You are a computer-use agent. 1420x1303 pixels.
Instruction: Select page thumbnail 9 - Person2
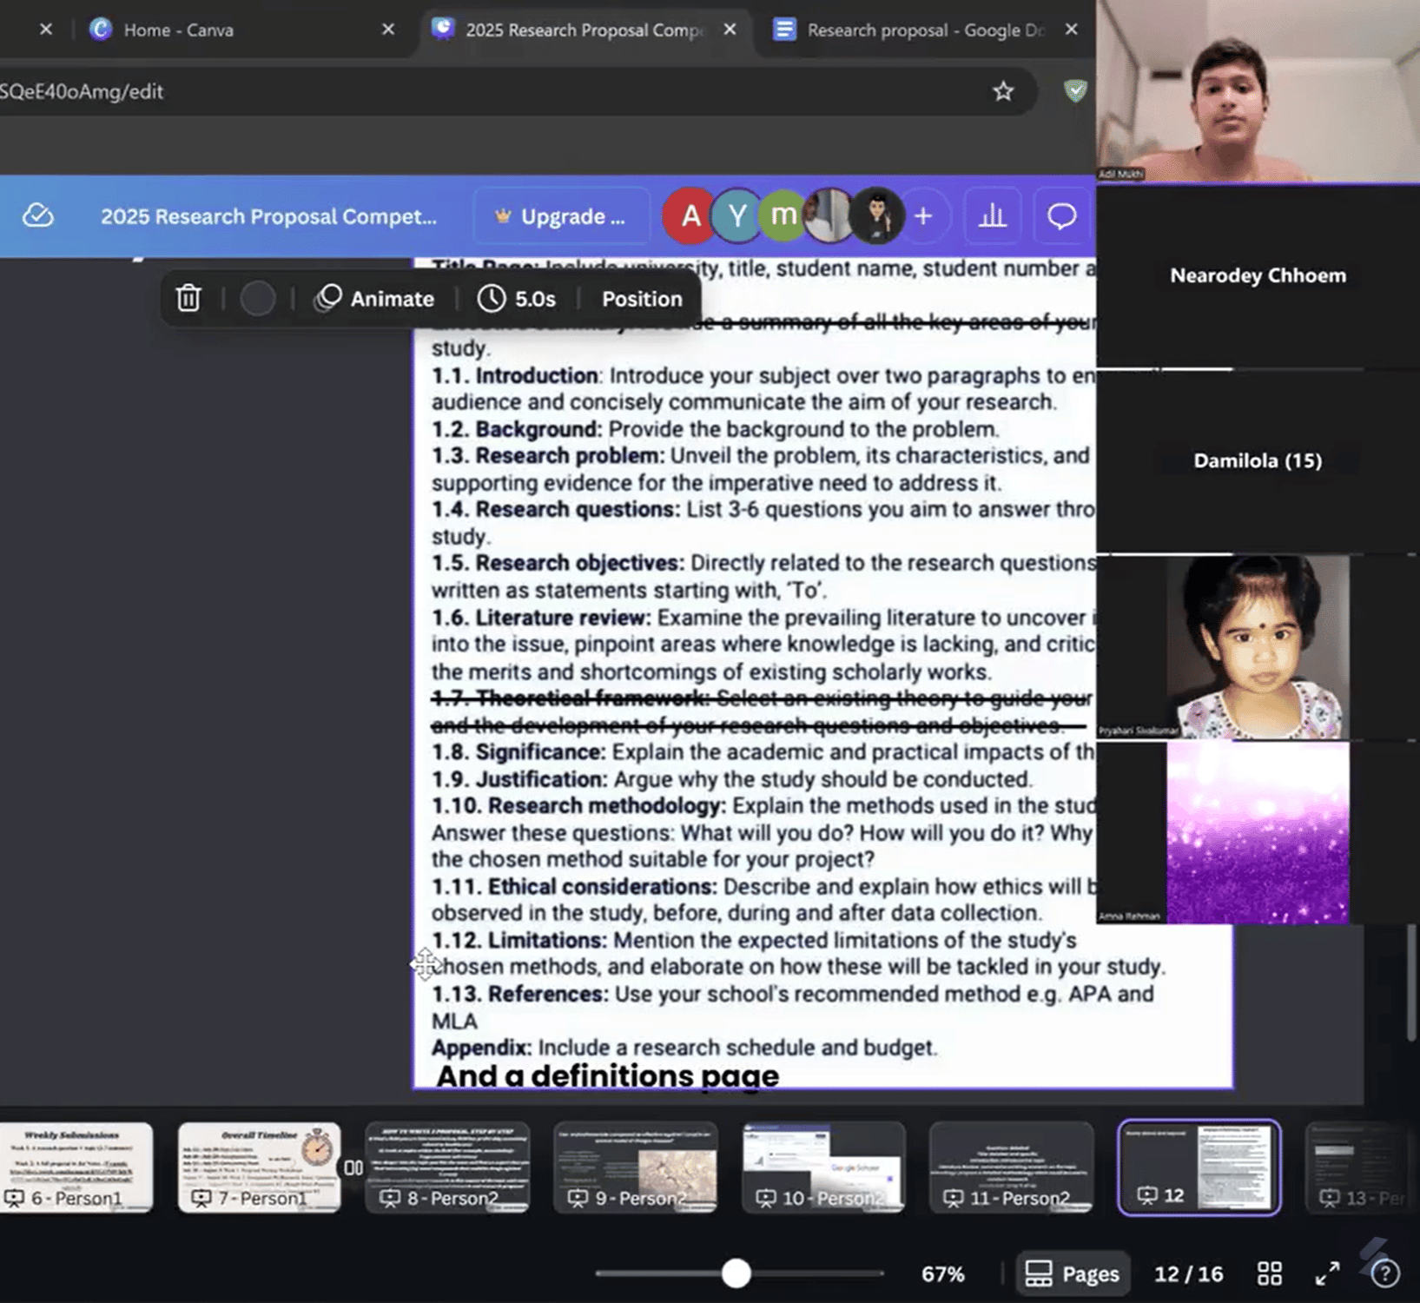[x=635, y=1167]
